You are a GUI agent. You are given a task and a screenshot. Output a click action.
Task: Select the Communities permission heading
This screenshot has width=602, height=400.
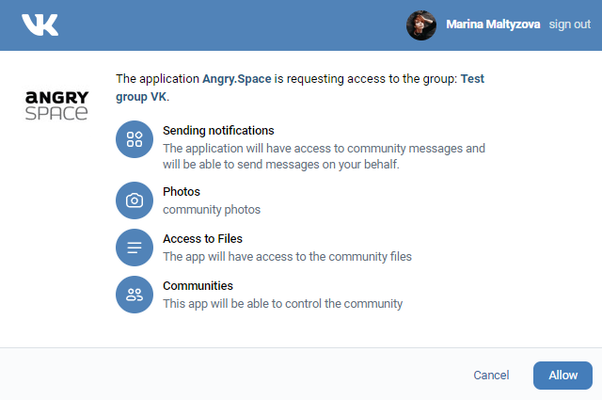coord(198,286)
